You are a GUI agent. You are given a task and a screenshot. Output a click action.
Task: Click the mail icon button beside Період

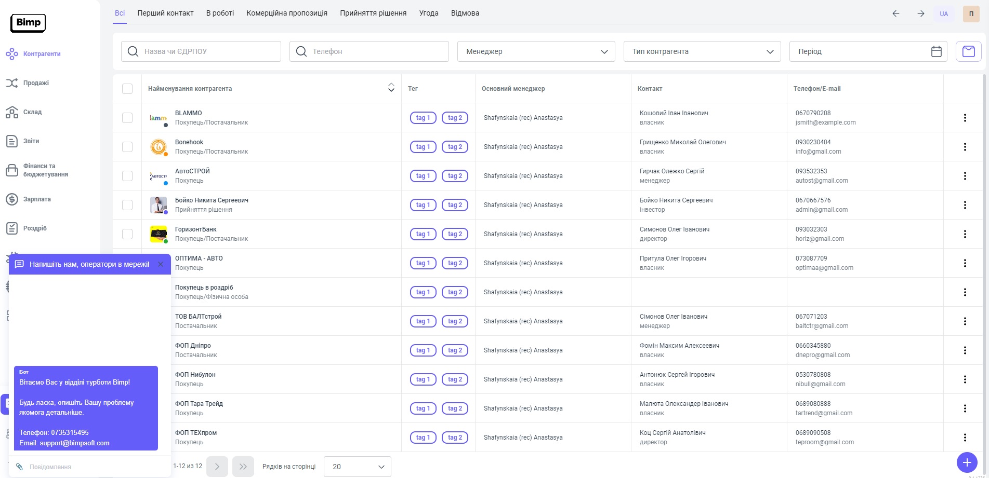tap(969, 51)
